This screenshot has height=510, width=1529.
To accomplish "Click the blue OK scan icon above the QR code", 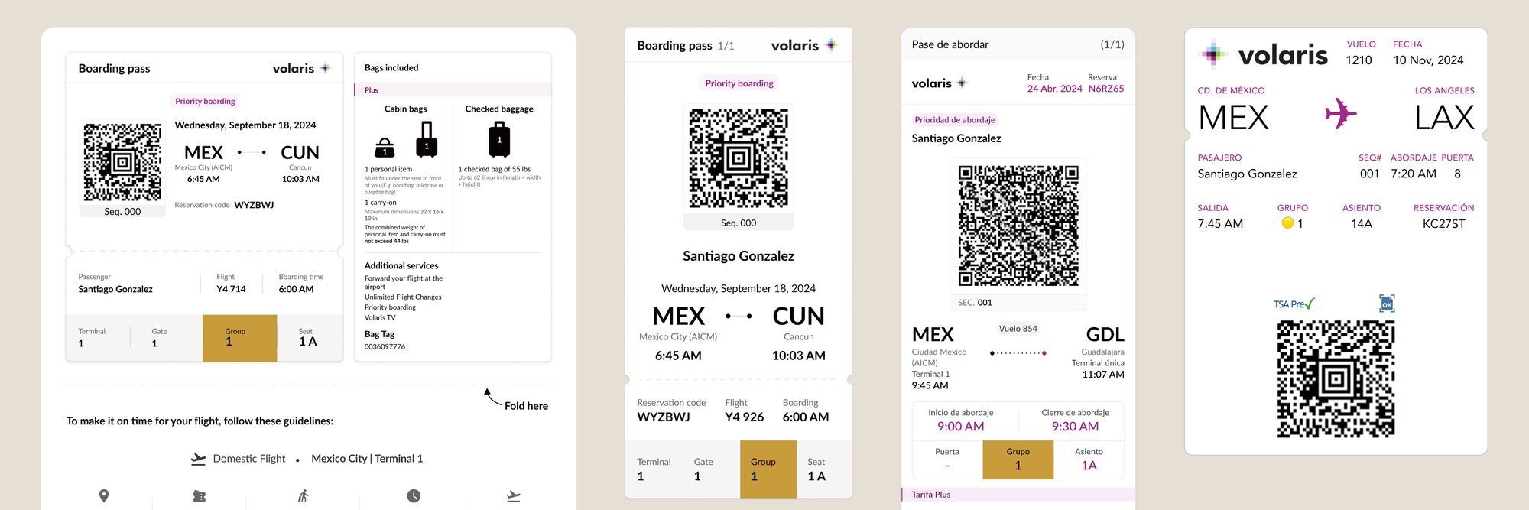I will click(1387, 304).
